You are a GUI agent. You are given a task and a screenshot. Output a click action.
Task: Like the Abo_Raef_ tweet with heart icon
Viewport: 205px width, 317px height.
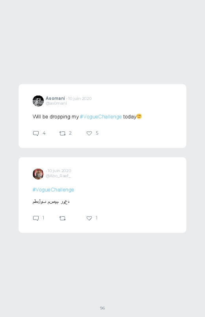click(x=89, y=218)
